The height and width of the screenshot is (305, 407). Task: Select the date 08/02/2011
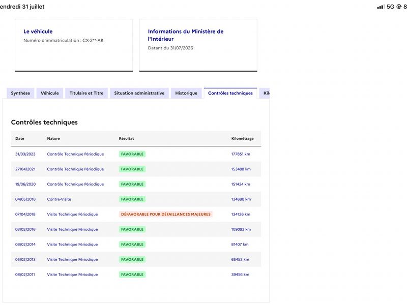point(25,274)
